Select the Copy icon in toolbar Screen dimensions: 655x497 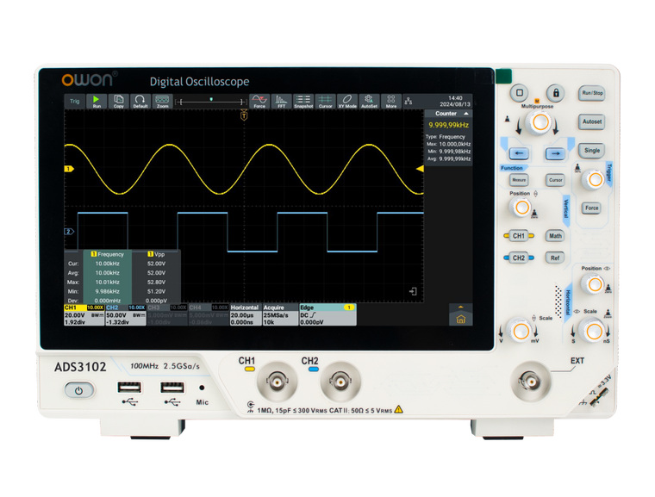coord(119,101)
